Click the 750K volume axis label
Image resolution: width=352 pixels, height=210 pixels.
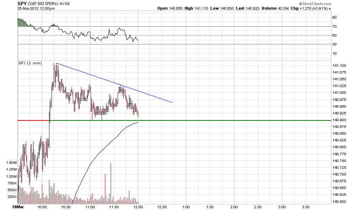click(x=12, y=183)
